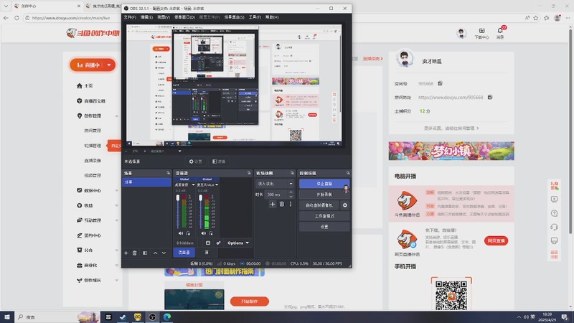The image size is (574, 323).
Task: Open the 文件(F) menu in OBS
Action: 130,17
